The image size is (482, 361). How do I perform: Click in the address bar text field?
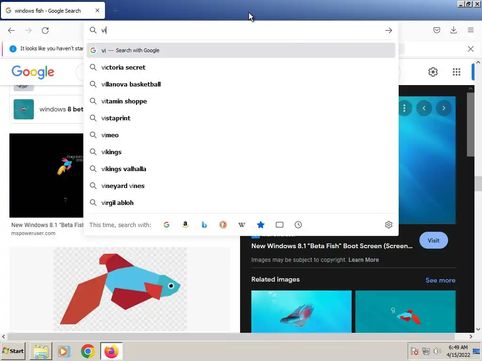point(241,30)
